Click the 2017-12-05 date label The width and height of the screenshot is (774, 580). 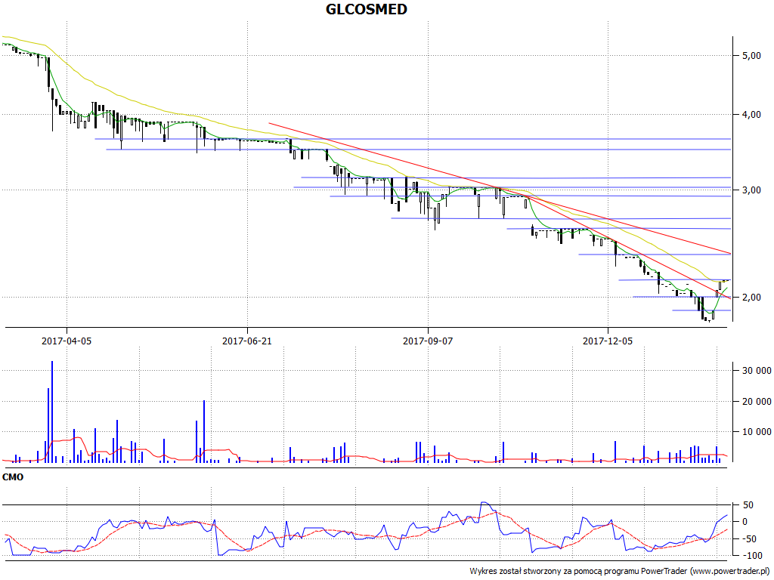[608, 341]
